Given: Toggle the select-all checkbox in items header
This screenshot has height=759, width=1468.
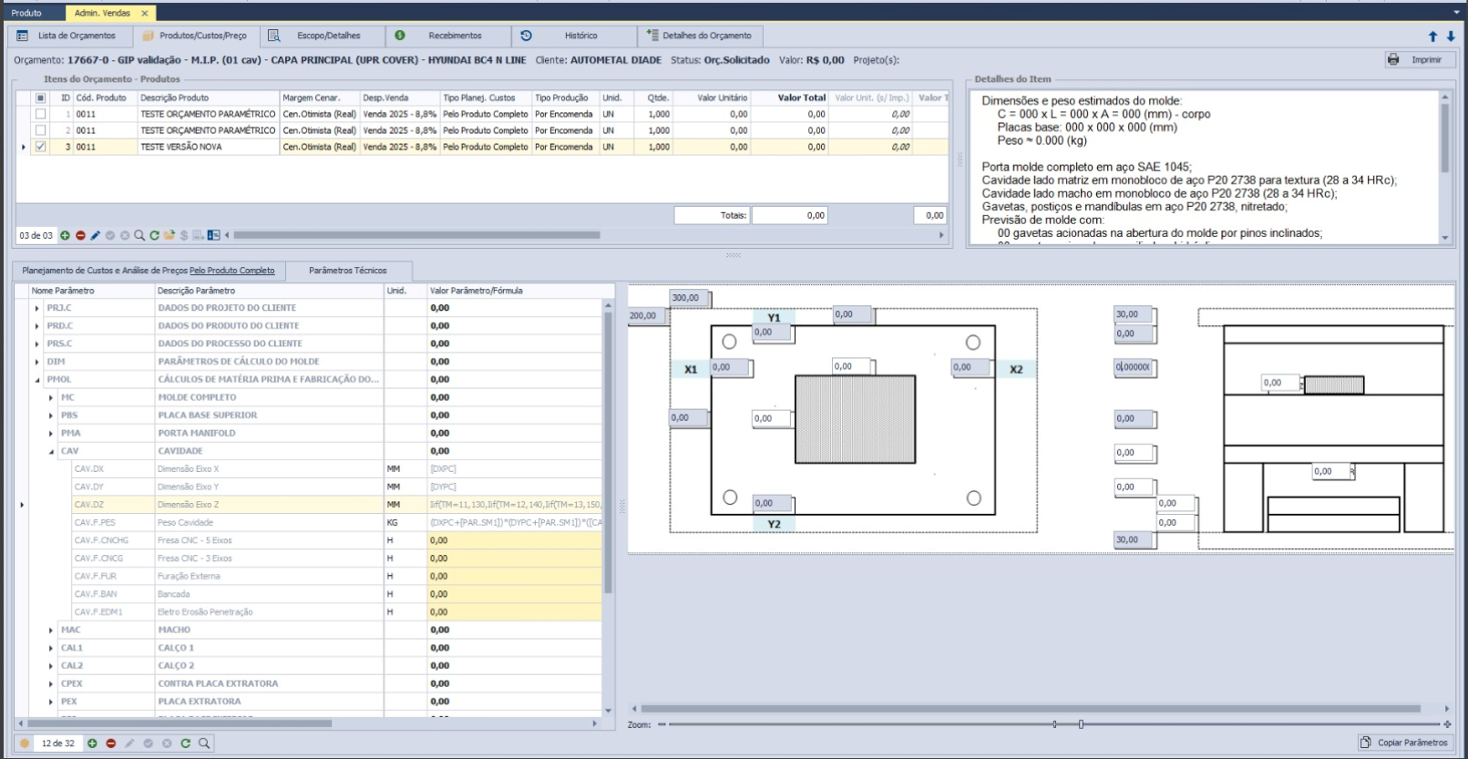Looking at the screenshot, I should point(40,97).
